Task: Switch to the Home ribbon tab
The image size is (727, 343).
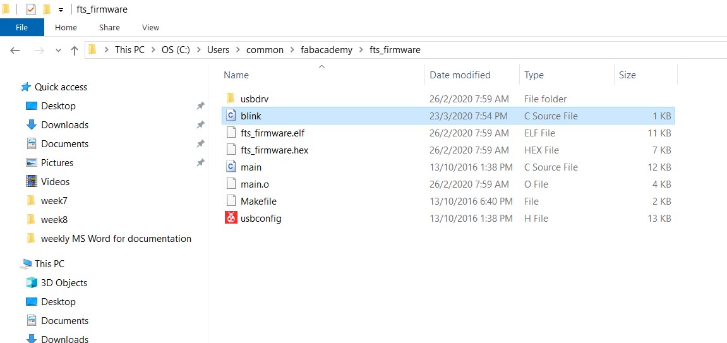Action: click(66, 27)
